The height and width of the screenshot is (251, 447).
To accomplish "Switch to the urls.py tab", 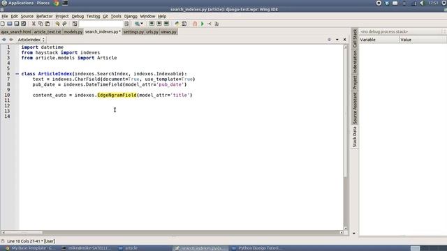I will click(152, 32).
